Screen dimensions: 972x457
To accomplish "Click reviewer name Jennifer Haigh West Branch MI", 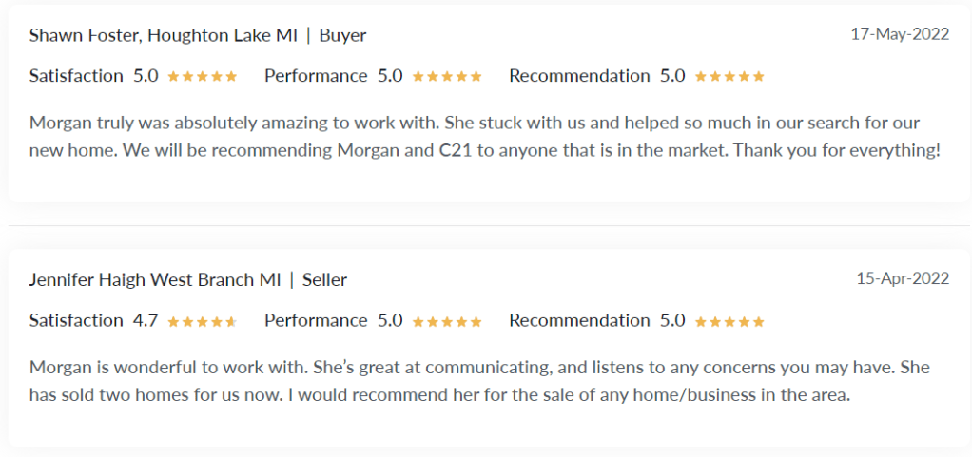I will tap(155, 280).
